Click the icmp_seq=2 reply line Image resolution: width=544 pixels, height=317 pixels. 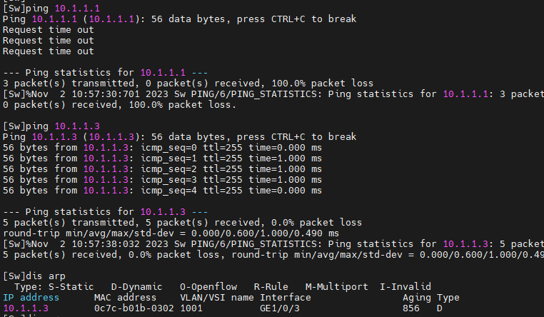tap(162, 168)
